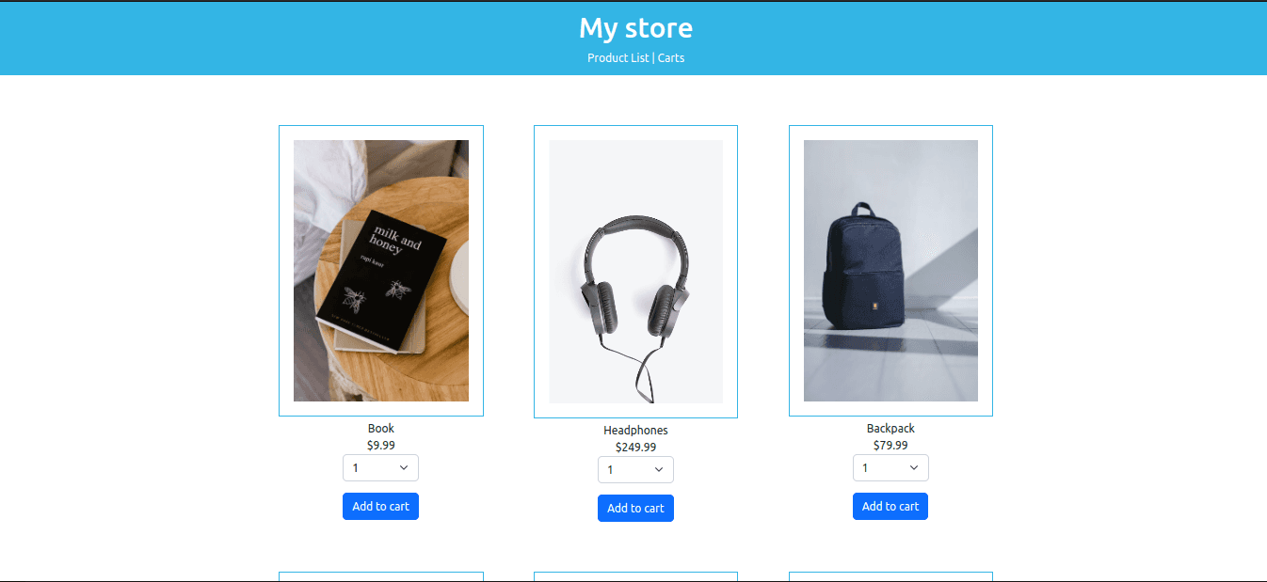Click the Backpack product name
The height and width of the screenshot is (582, 1267).
pos(890,429)
